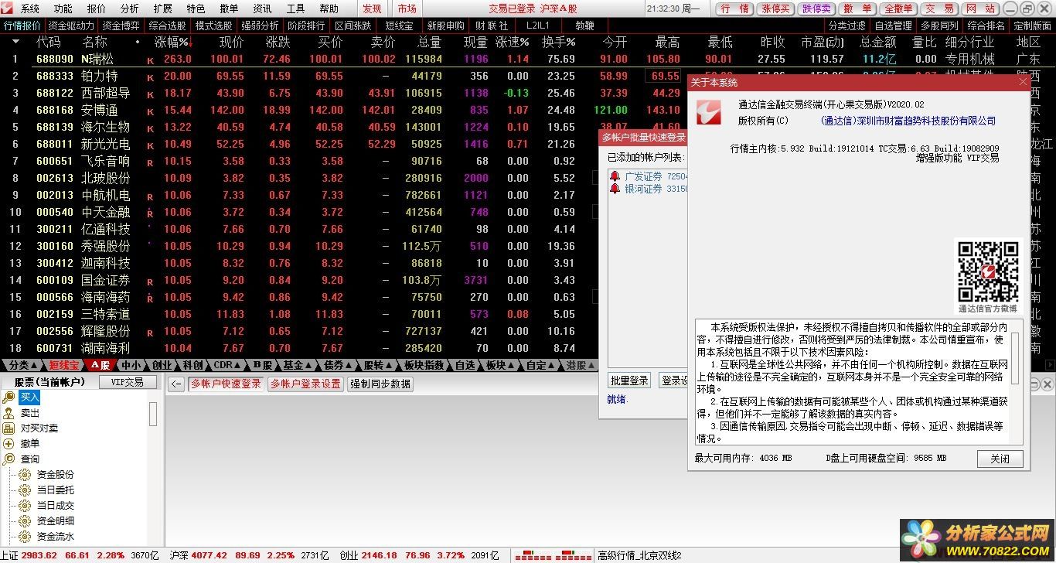
Task: Click the 关闭 button in About dialog
Action: [x=1000, y=459]
